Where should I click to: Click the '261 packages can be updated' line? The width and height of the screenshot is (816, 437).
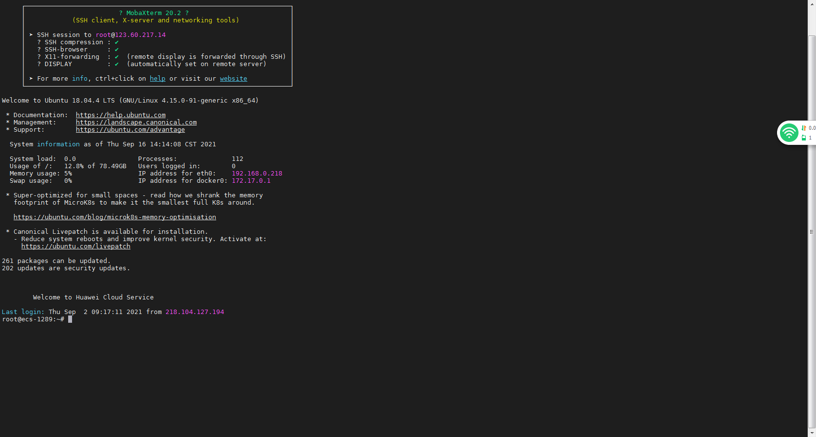56,261
